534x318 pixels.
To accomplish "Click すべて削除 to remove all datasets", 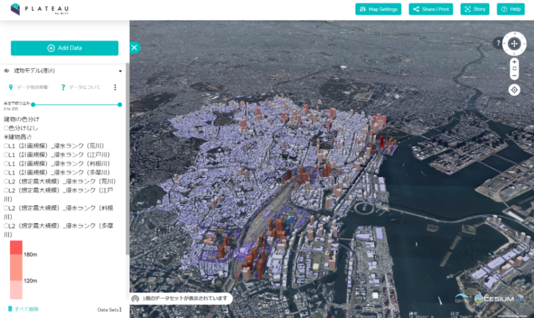I will pos(23,309).
